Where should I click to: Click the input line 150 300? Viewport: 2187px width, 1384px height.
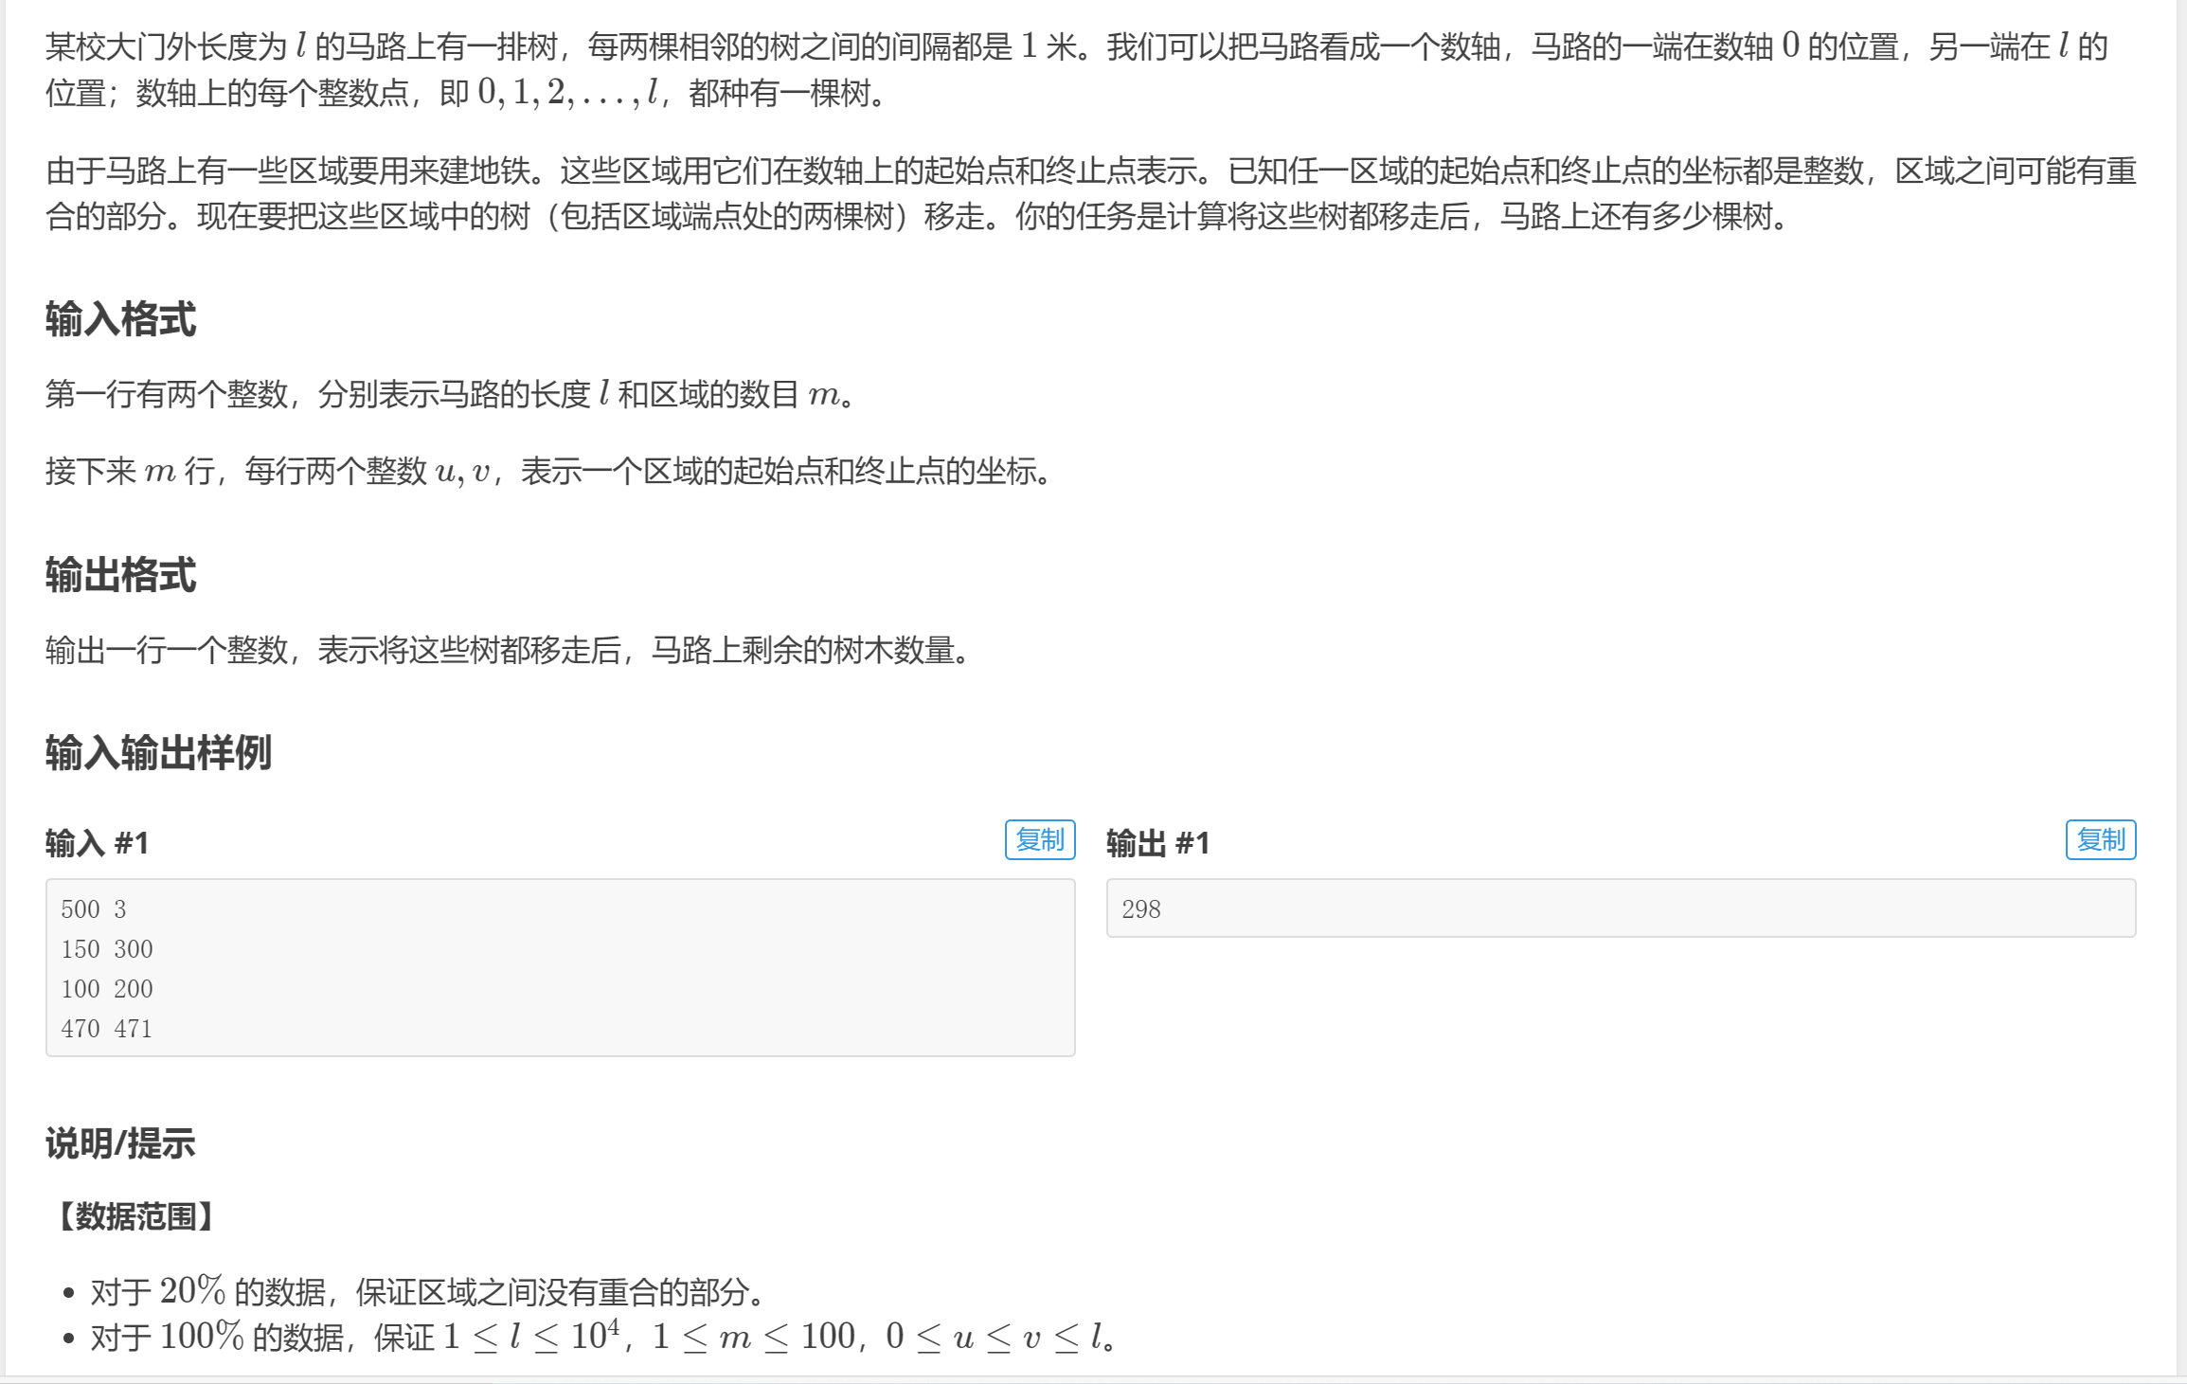point(107,949)
